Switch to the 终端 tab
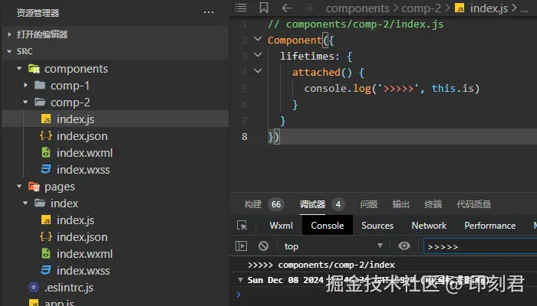The width and height of the screenshot is (537, 306). 433,204
